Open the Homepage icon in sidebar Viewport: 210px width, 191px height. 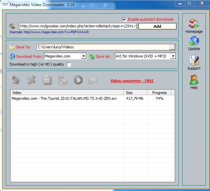tap(194, 23)
